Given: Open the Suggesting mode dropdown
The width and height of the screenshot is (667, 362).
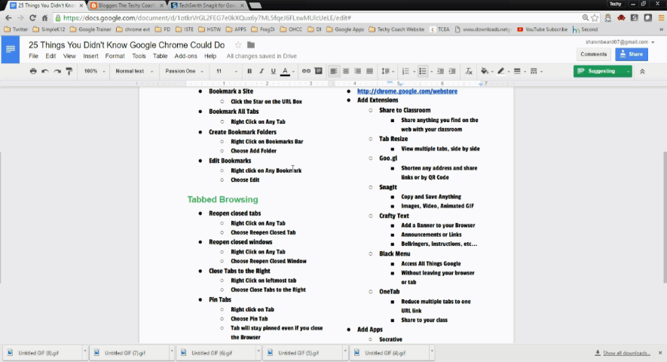Looking at the screenshot, I should point(603,71).
